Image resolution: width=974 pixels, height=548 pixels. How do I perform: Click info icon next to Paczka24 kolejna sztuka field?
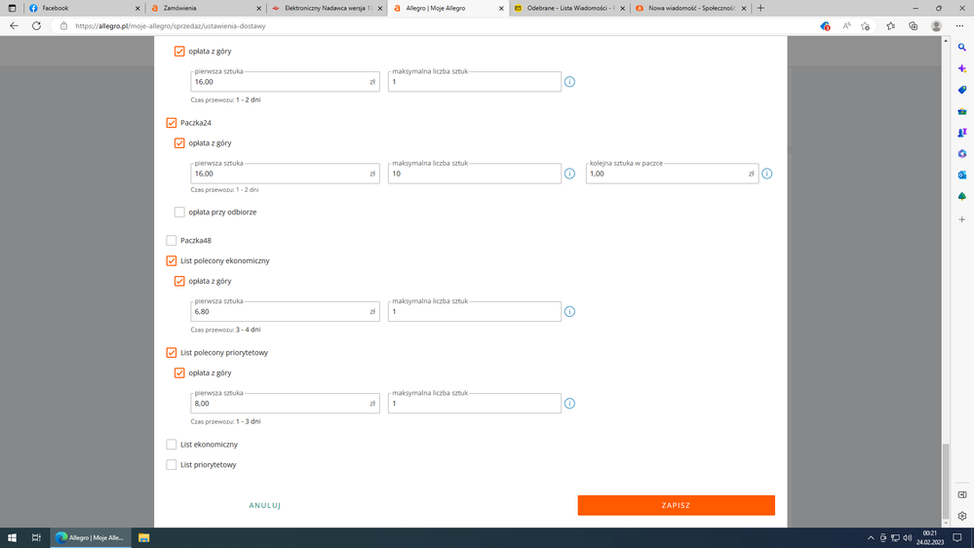click(x=766, y=174)
